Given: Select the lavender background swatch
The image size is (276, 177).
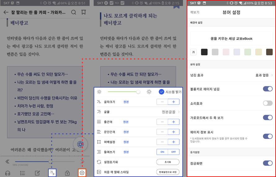Looking at the screenshot, I should (x=237, y=52).
